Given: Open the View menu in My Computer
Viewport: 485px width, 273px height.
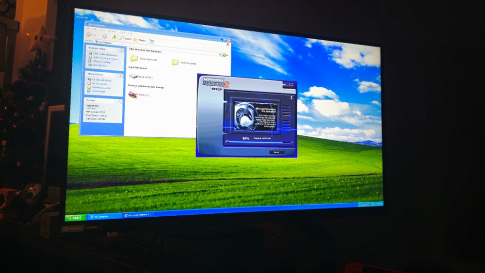Looking at the screenshot, I should coord(102,30).
